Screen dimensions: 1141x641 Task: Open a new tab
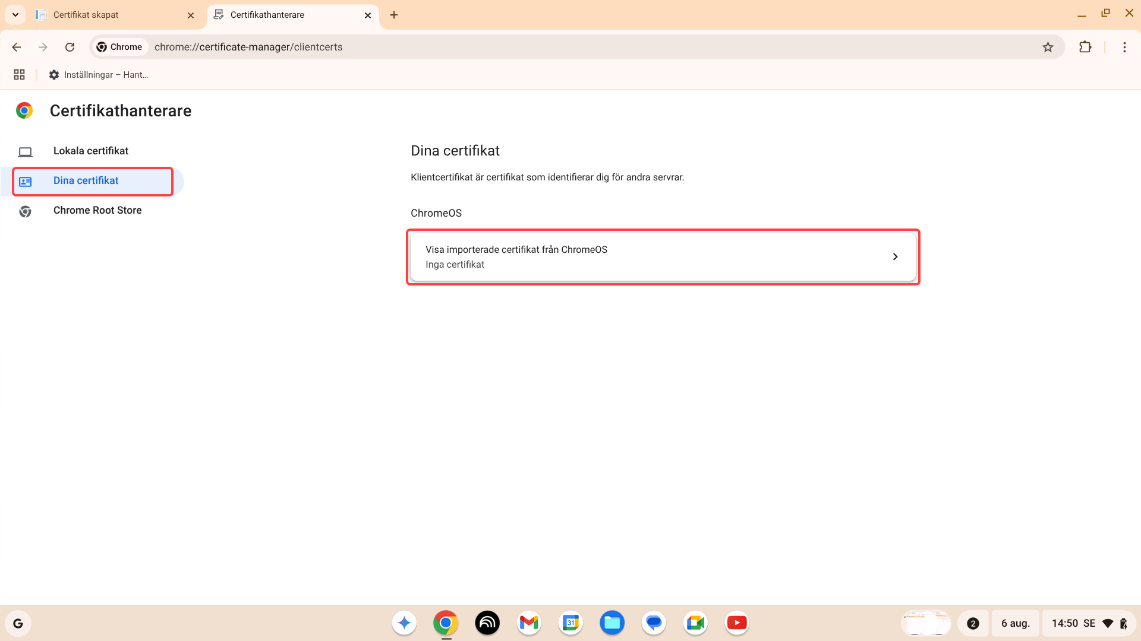click(394, 15)
